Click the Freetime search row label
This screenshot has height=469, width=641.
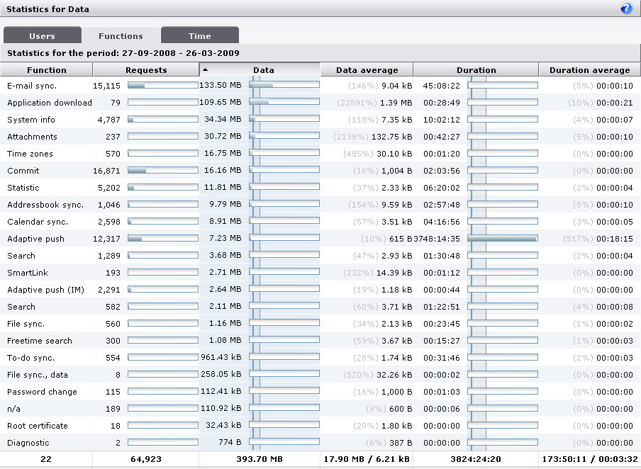pyautogui.click(x=40, y=341)
